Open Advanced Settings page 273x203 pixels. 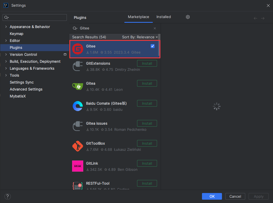[x=26, y=89]
